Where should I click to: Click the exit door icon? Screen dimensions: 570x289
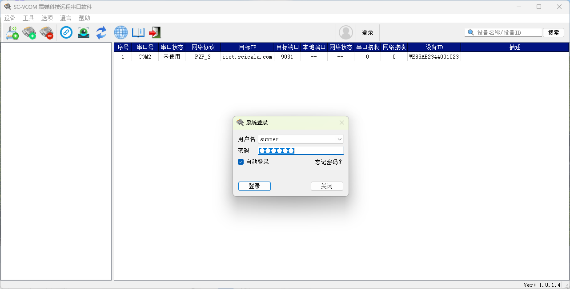155,32
